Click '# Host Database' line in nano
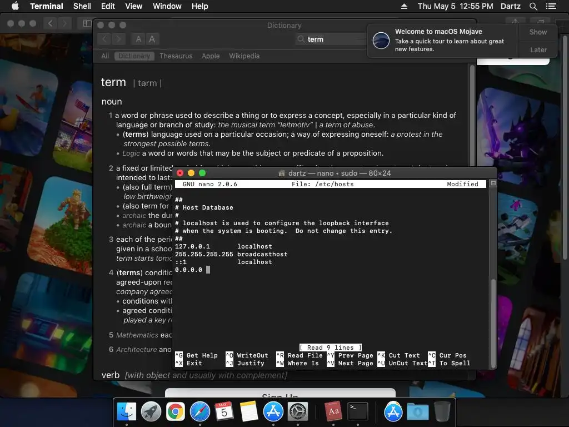569x427 pixels. click(x=204, y=208)
